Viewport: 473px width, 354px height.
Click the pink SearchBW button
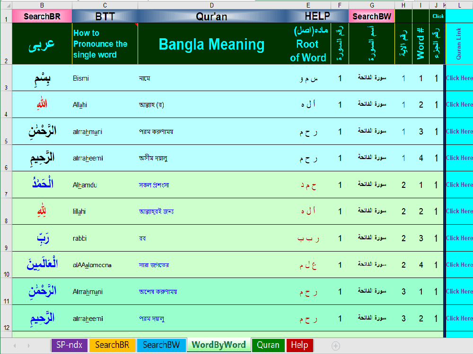(x=372, y=16)
